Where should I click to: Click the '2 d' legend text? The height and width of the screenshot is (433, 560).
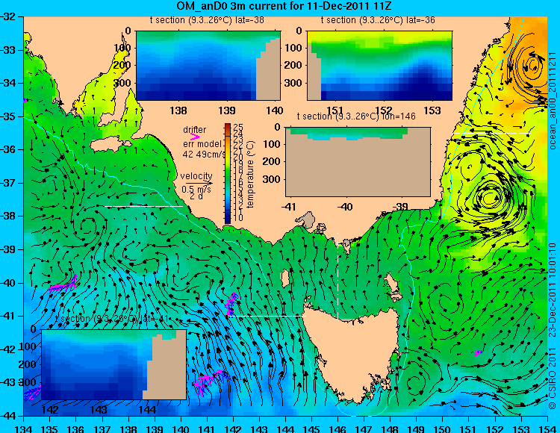196,196
